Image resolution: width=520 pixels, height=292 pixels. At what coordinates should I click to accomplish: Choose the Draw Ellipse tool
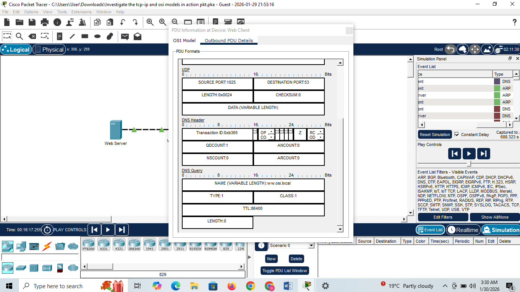tap(97, 36)
